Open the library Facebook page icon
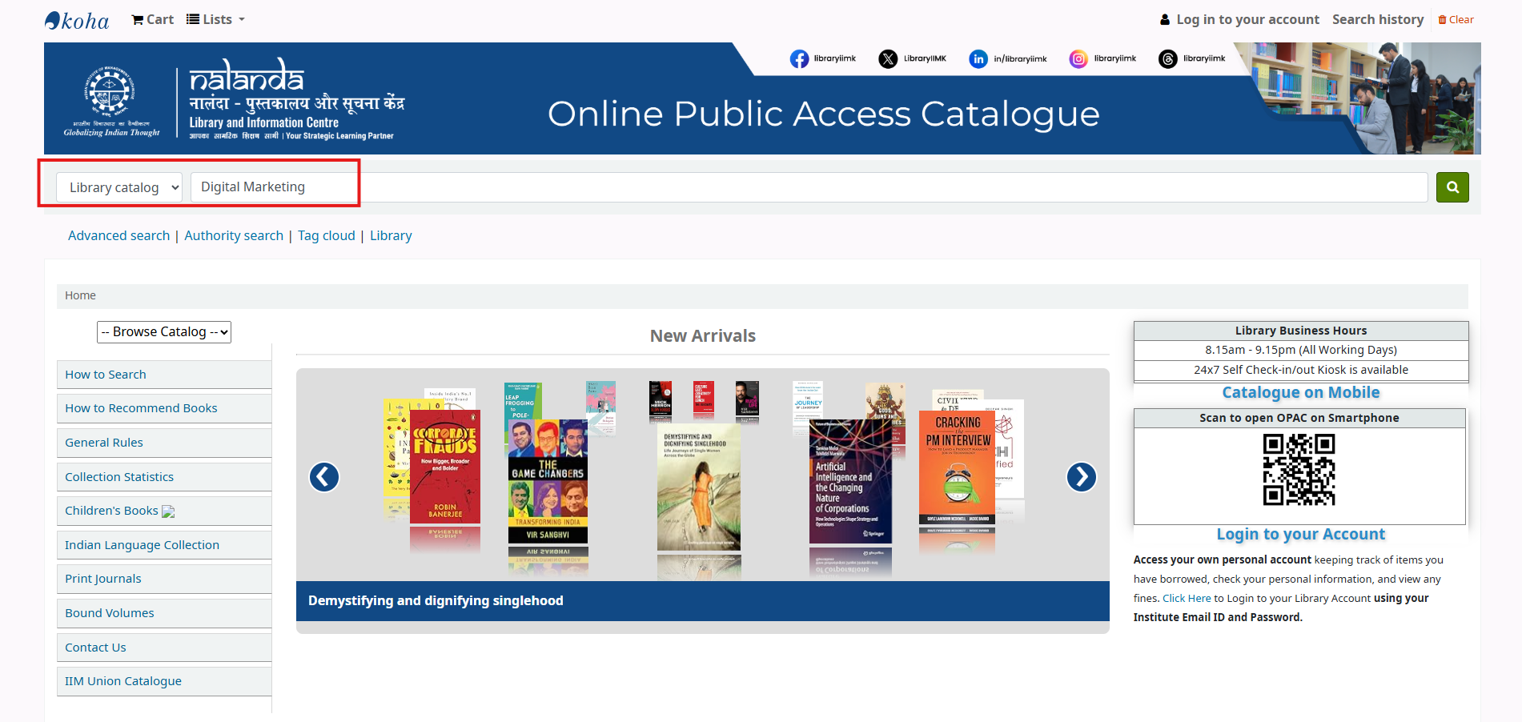The width and height of the screenshot is (1522, 722). (x=799, y=58)
